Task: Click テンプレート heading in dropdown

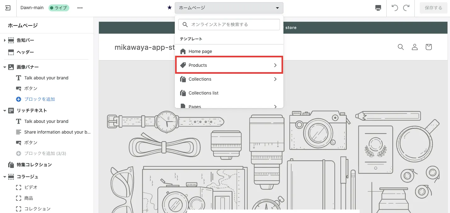Action: click(x=191, y=39)
